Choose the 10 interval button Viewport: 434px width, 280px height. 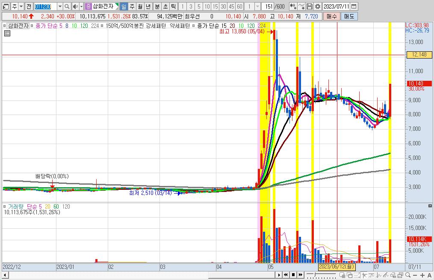coord(207,6)
